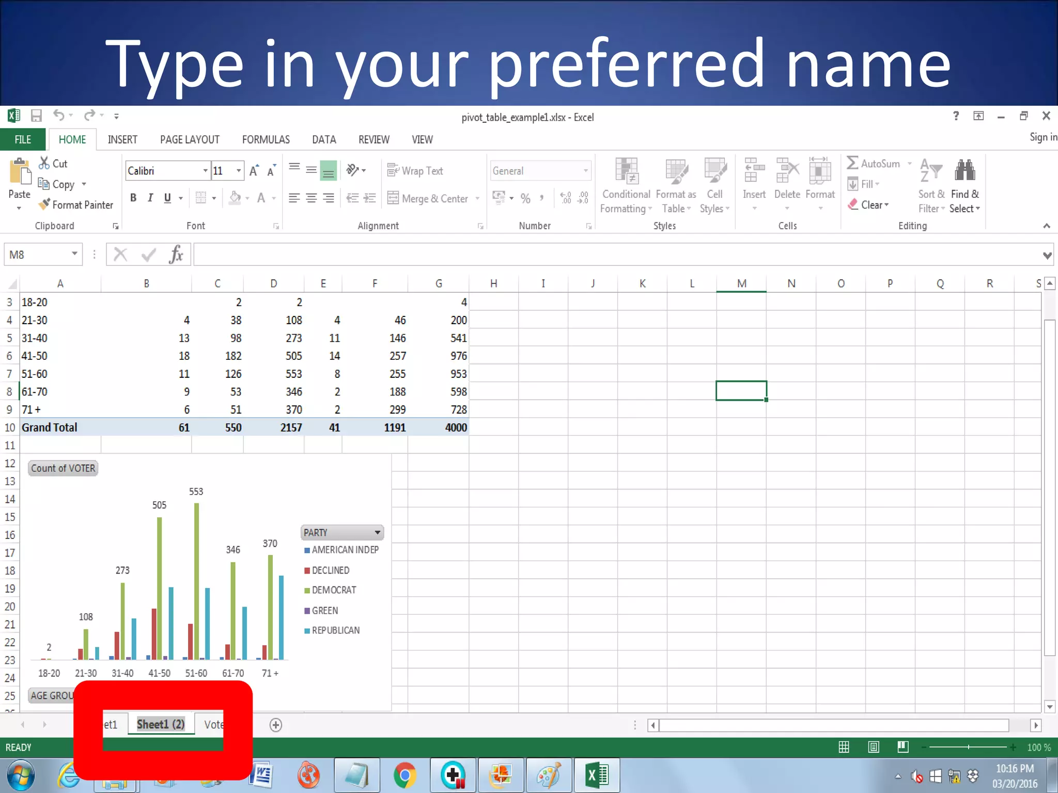Switch to Page Layout view in status bar

874,747
